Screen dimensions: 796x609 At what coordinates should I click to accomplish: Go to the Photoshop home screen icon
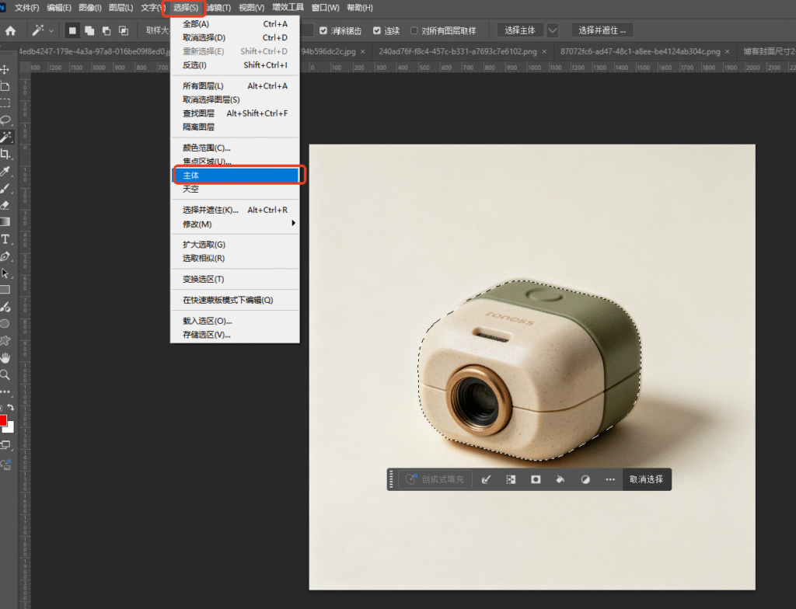pyautogui.click(x=10, y=31)
